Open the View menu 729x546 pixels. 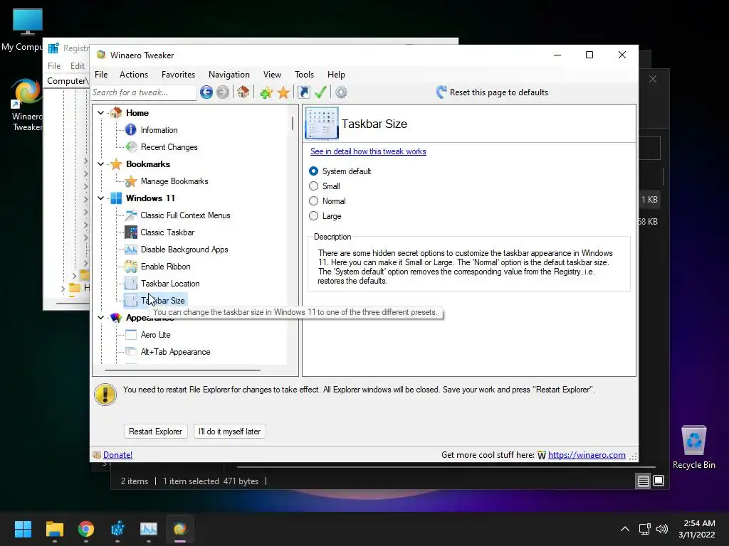tap(272, 75)
